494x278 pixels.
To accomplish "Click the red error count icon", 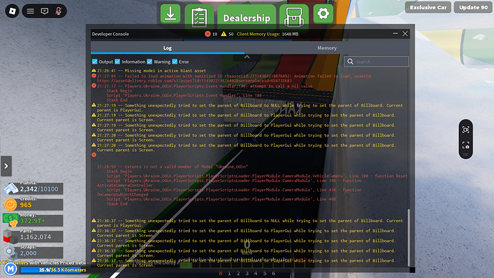I will (x=208, y=34).
